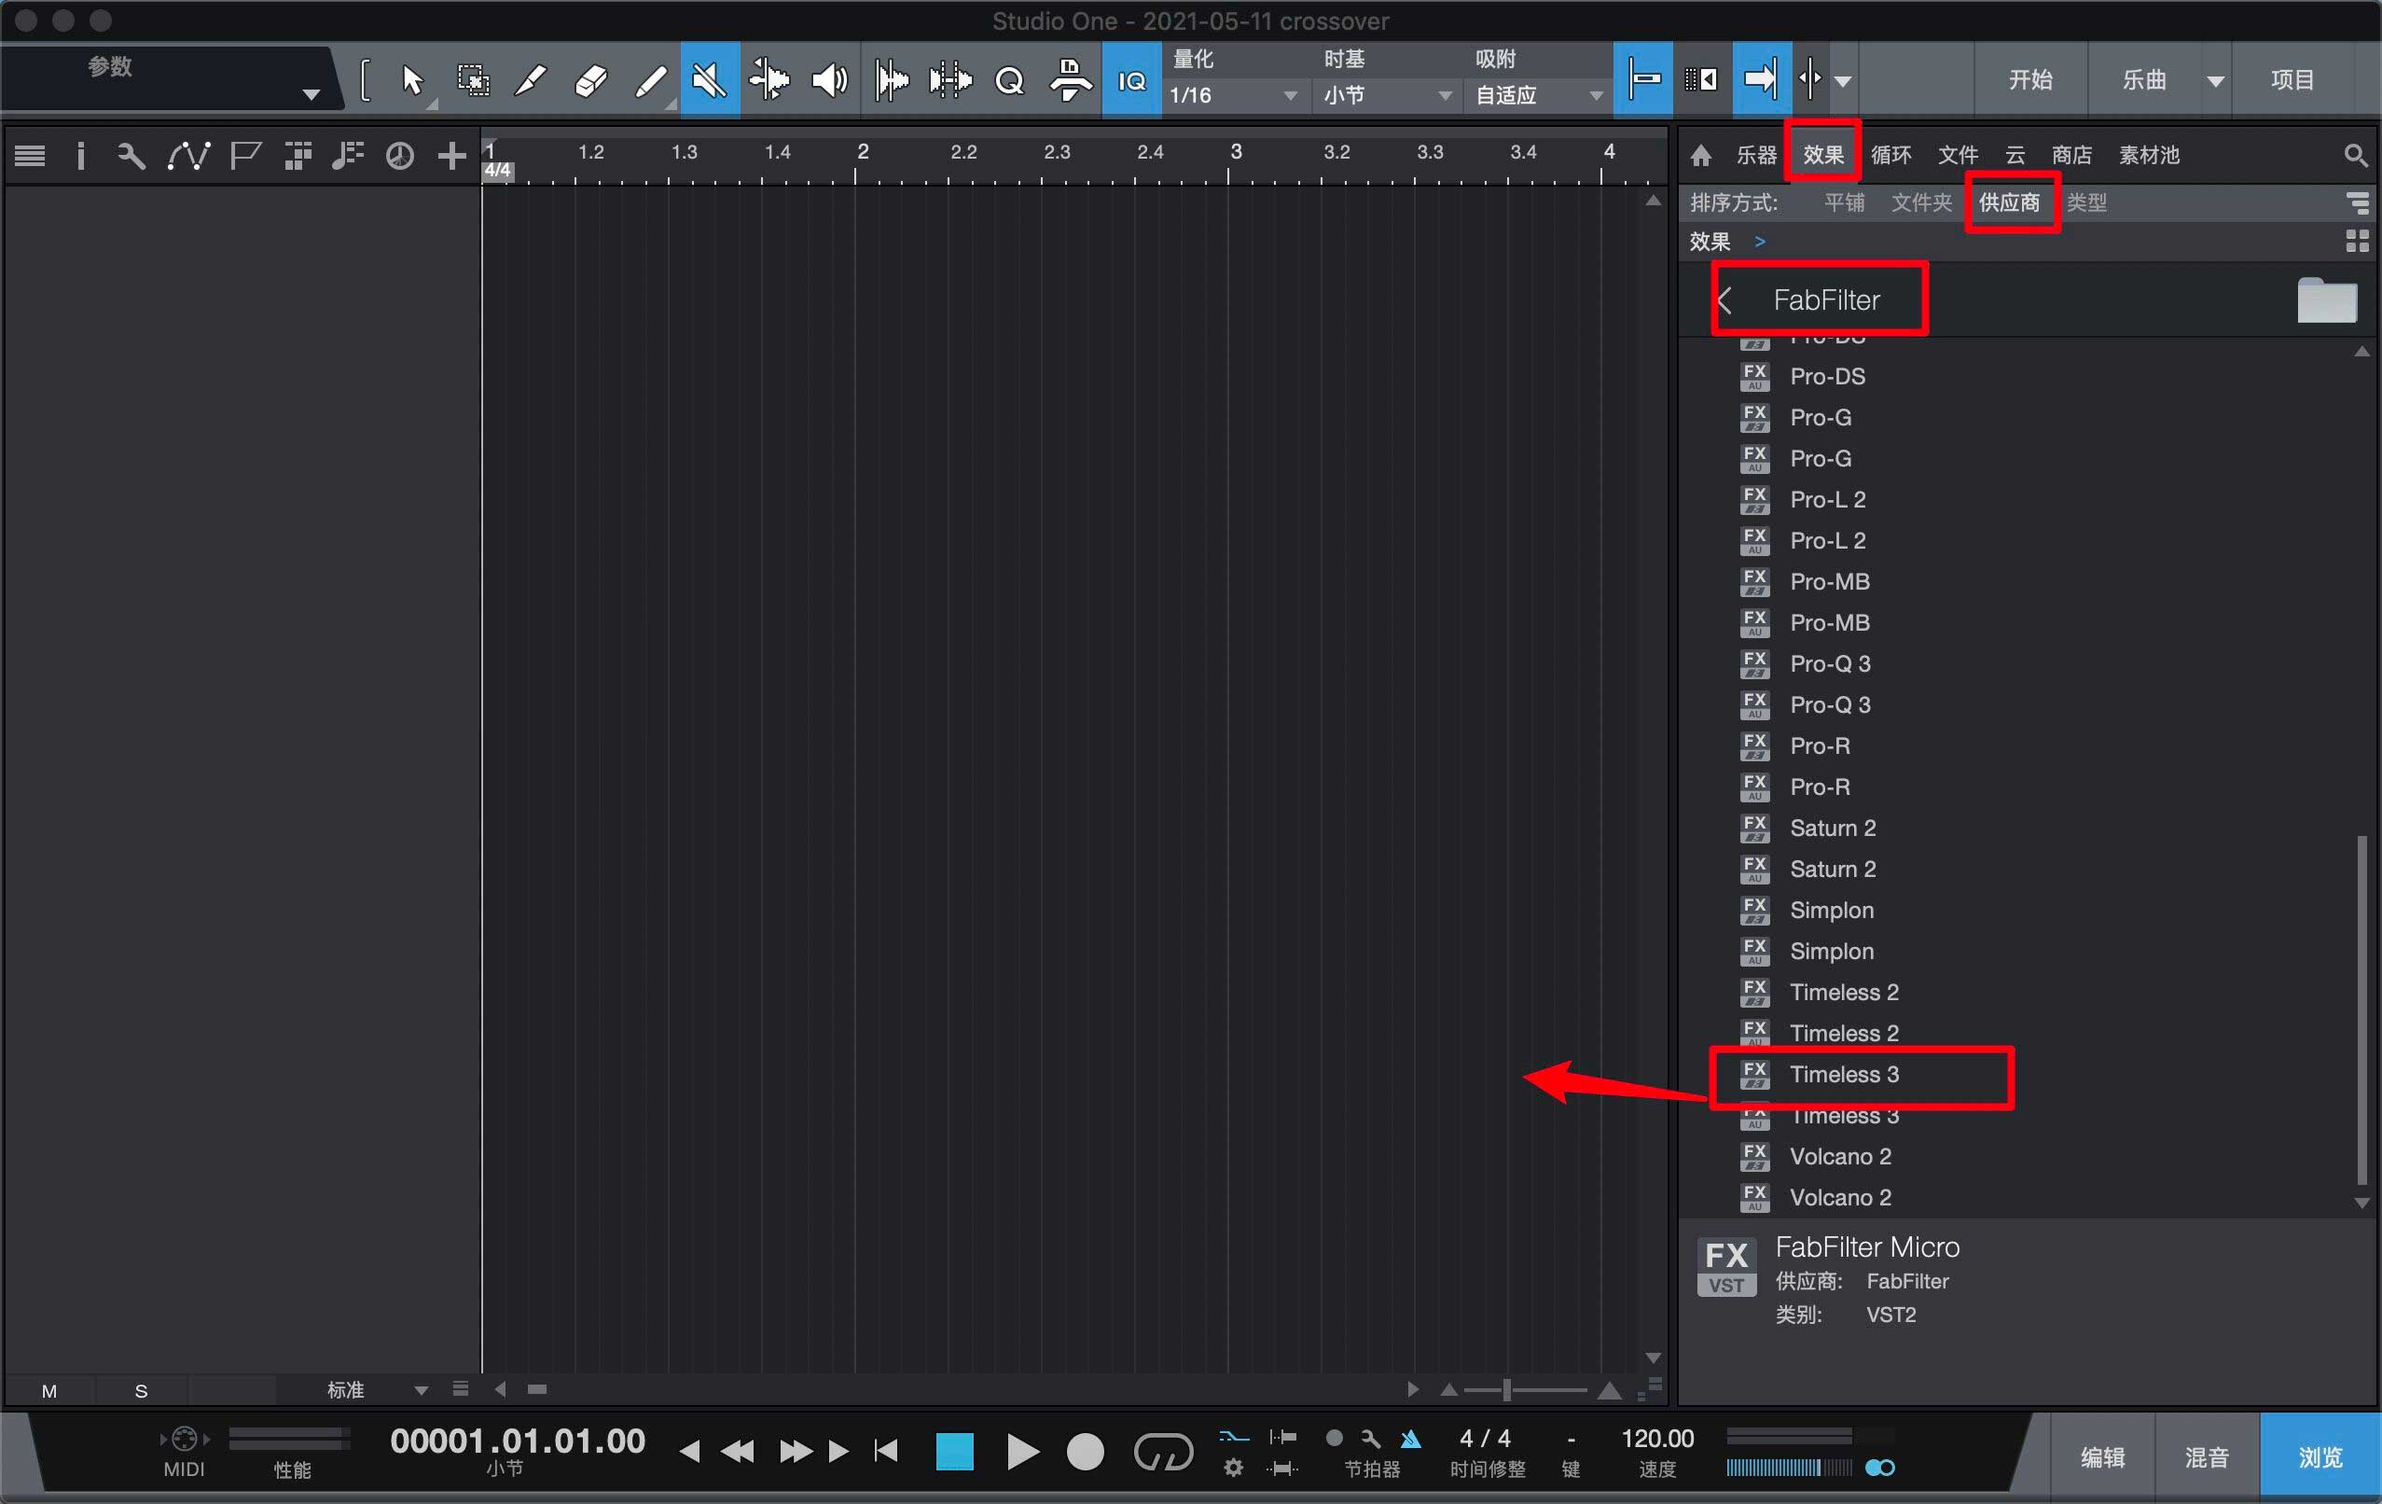Select the Eraser tool
Screen dimensions: 2382x1504
pyautogui.click(x=590, y=79)
